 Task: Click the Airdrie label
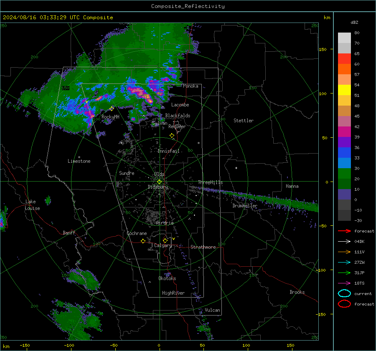tap(165, 223)
